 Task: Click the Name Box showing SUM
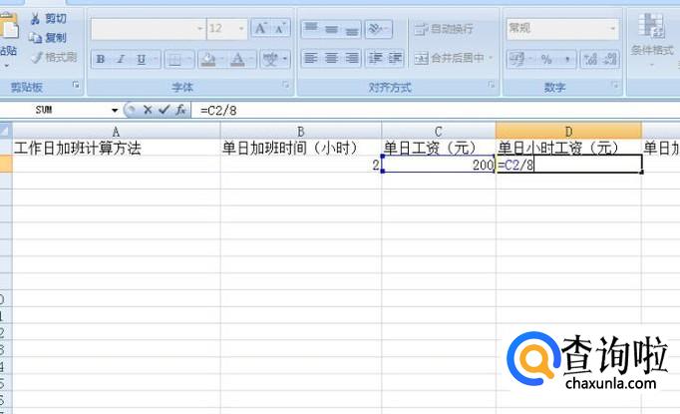click(54, 110)
